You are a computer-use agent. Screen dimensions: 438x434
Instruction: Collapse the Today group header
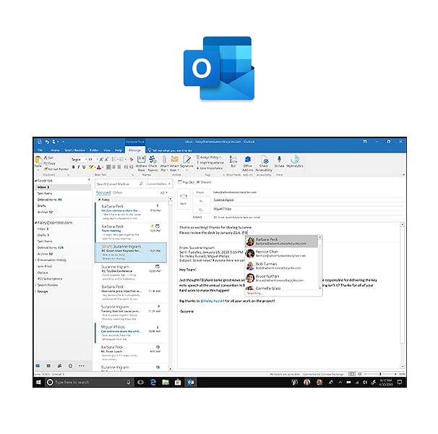point(99,200)
